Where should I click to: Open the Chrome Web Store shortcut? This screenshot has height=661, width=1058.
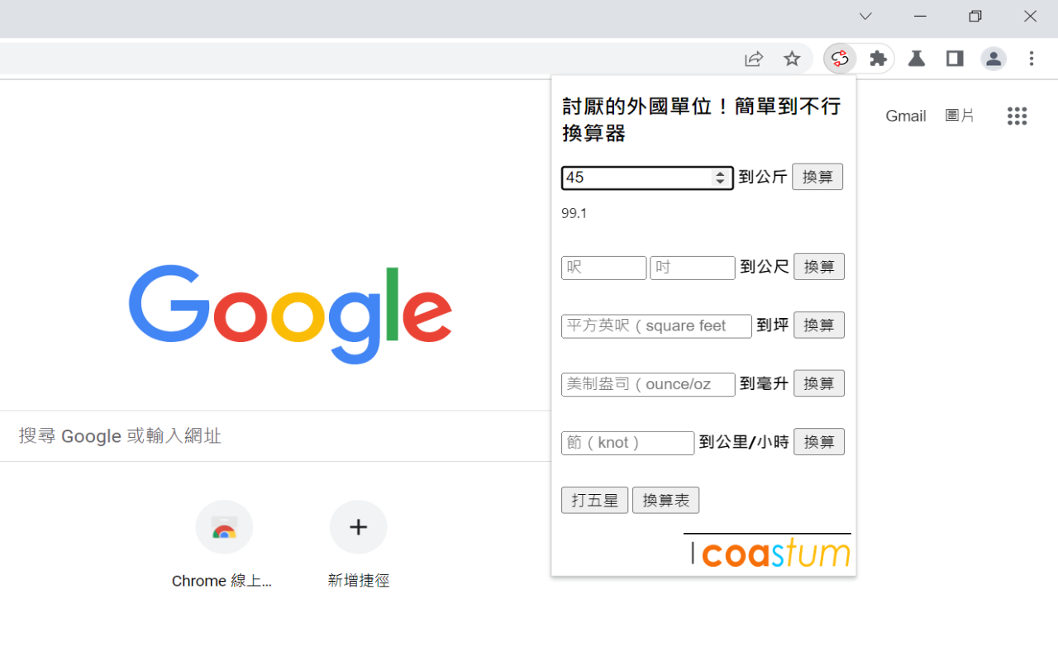pyautogui.click(x=224, y=527)
